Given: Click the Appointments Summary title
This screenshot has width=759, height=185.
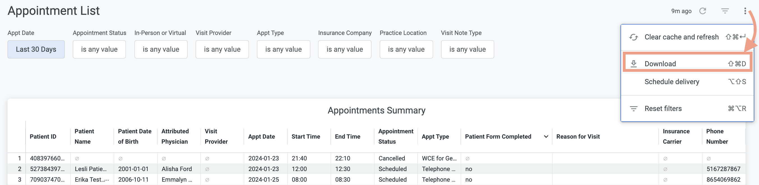Looking at the screenshot, I should (376, 110).
